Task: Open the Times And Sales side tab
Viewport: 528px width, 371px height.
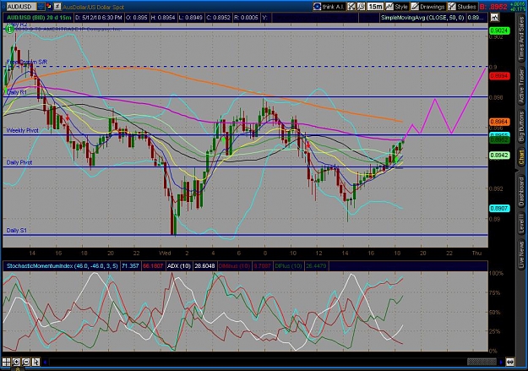Action: point(521,38)
